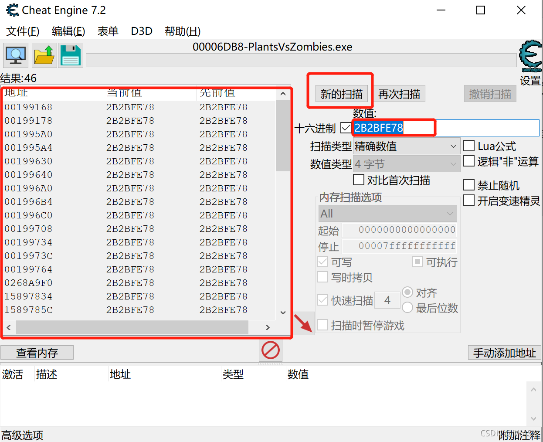Enable 开启变速精灵 speedhack checkbox
The height and width of the screenshot is (442, 543).
469,200
